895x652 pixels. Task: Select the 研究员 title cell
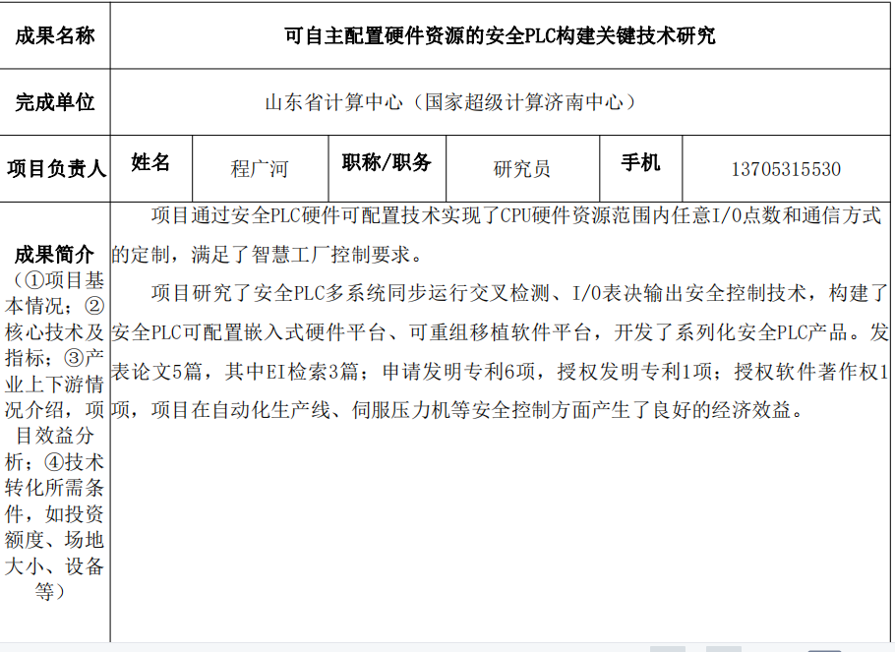coord(521,169)
